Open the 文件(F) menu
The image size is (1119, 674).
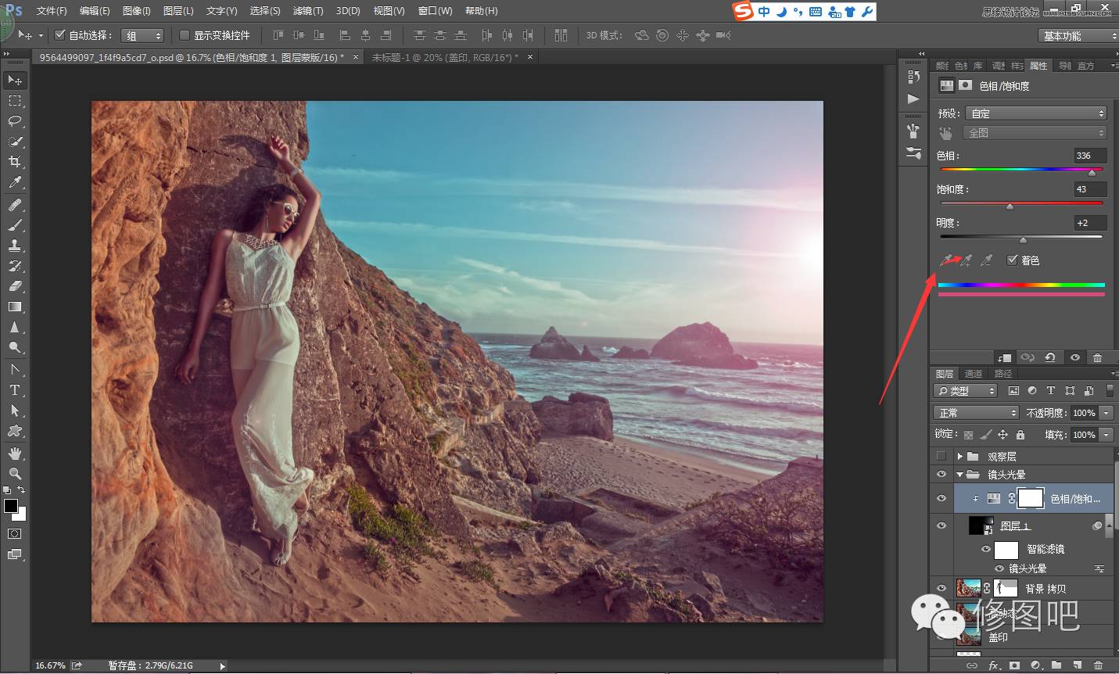(52, 11)
